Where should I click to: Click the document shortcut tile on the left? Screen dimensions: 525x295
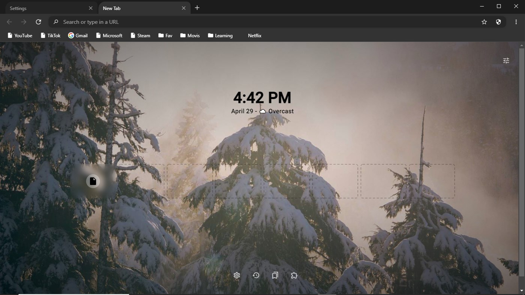click(x=93, y=181)
